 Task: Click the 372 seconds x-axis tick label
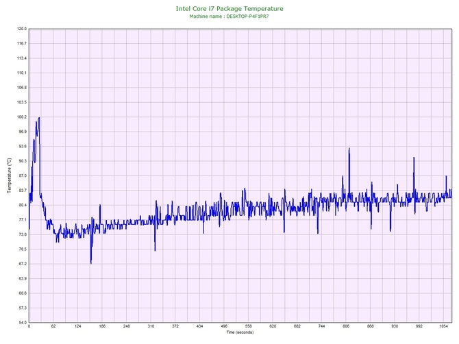[x=175, y=326]
